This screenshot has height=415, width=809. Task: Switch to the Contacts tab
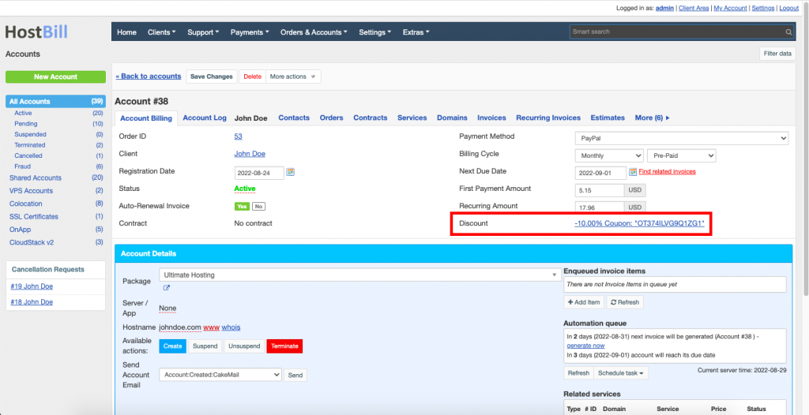294,118
